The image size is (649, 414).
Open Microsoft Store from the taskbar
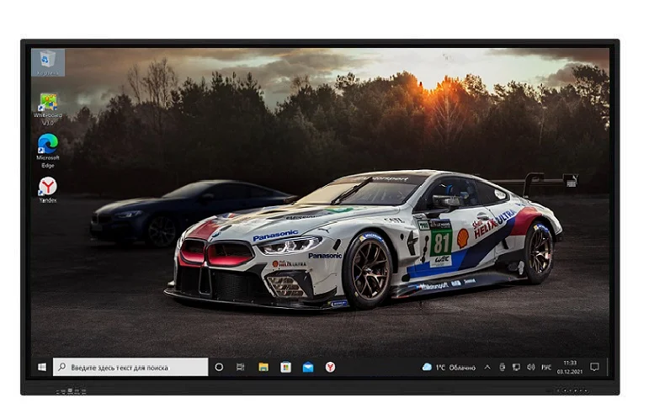tap(285, 367)
